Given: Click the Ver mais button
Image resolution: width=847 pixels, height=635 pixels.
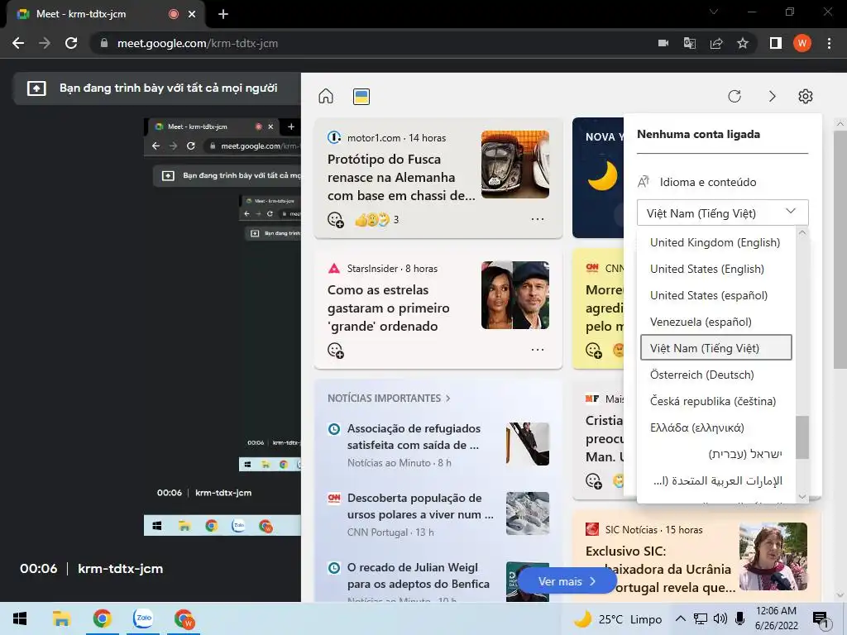Looking at the screenshot, I should pos(567,581).
